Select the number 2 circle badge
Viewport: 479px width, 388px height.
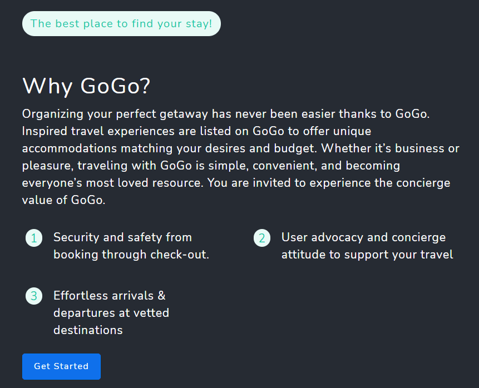(x=262, y=238)
